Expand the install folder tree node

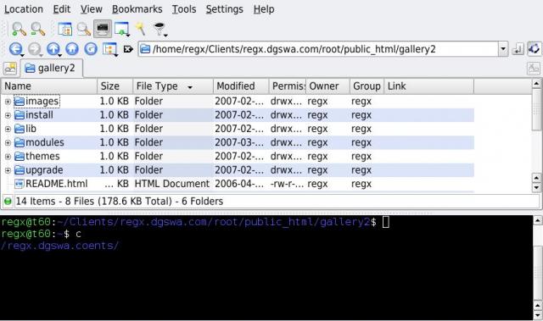8,115
